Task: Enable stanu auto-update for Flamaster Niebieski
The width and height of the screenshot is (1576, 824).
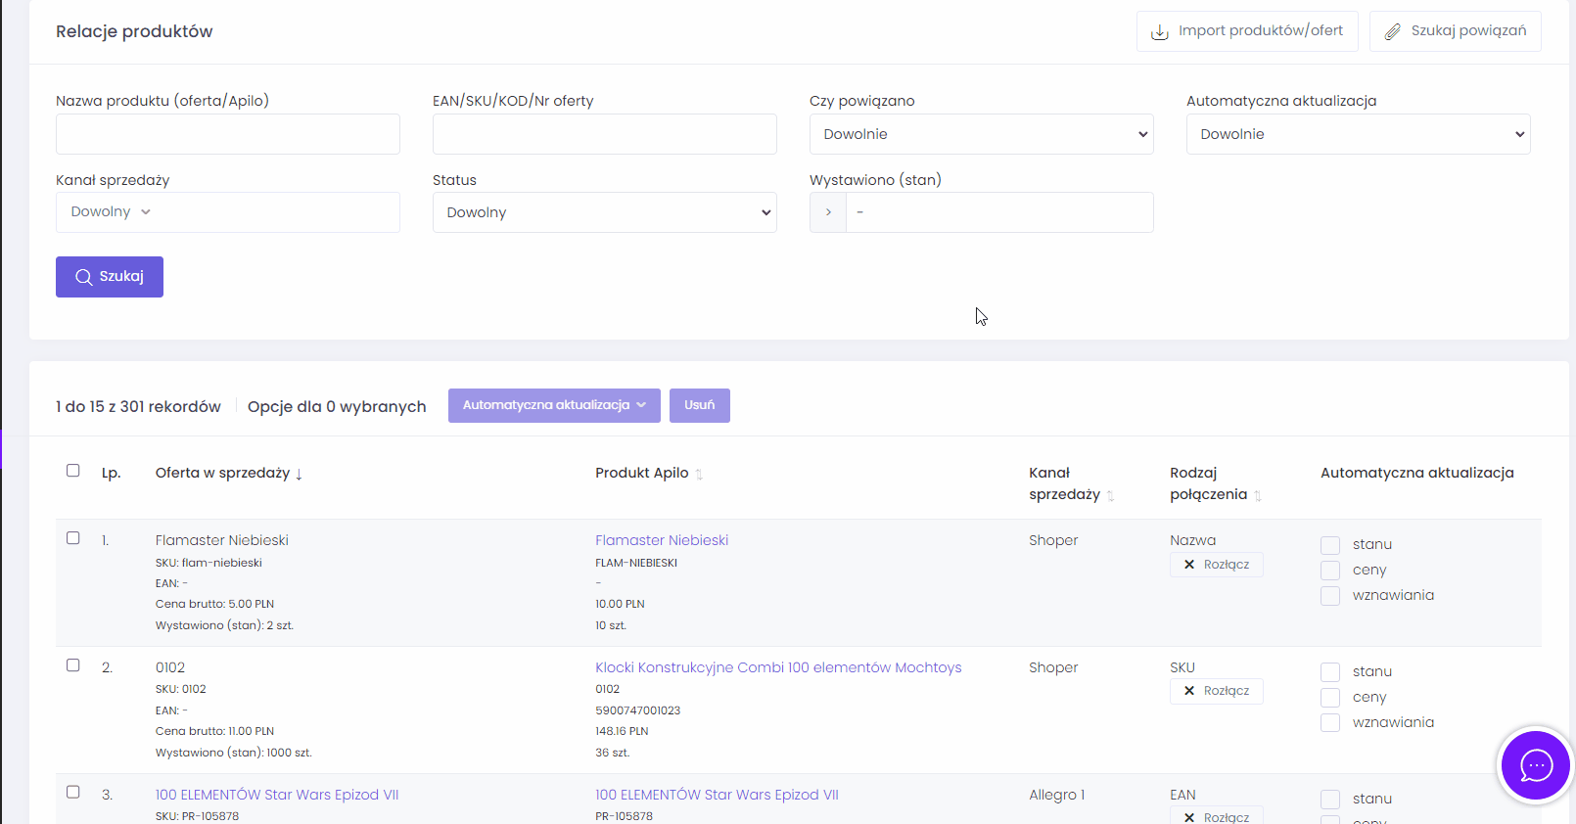Action: 1330,545
